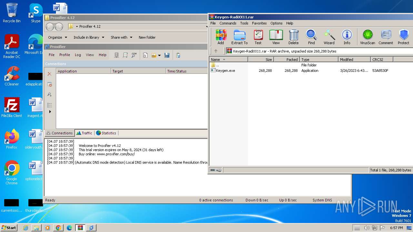Open the WinRAR Favorites menu
The image size is (413, 232).
click(259, 23)
